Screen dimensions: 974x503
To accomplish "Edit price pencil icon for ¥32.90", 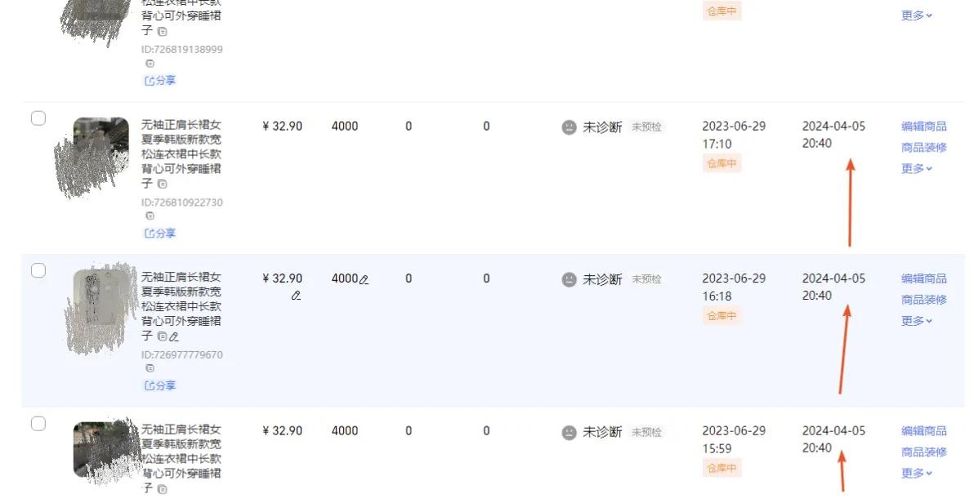I will (297, 296).
